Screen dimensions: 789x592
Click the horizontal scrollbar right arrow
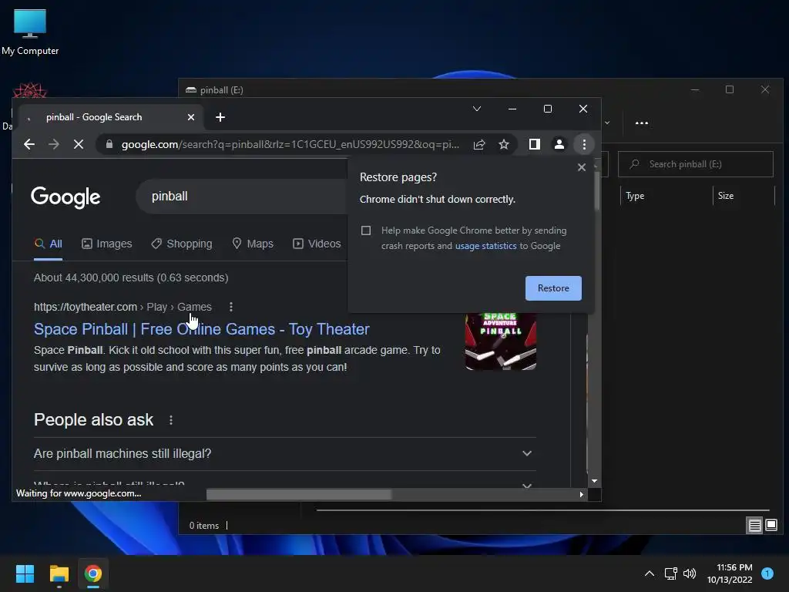(581, 495)
